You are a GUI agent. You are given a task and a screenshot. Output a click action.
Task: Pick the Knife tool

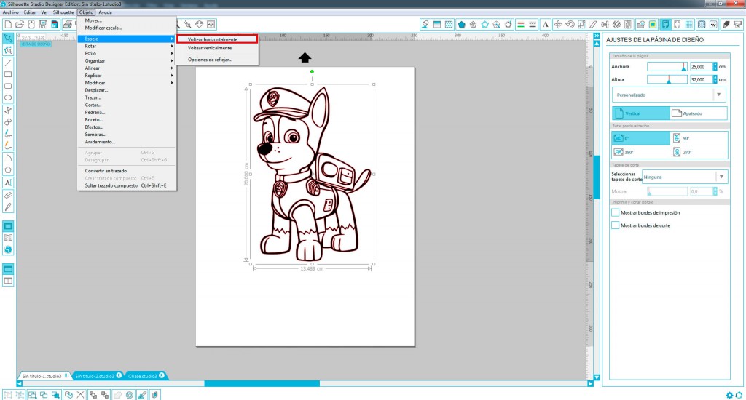pos(8,207)
